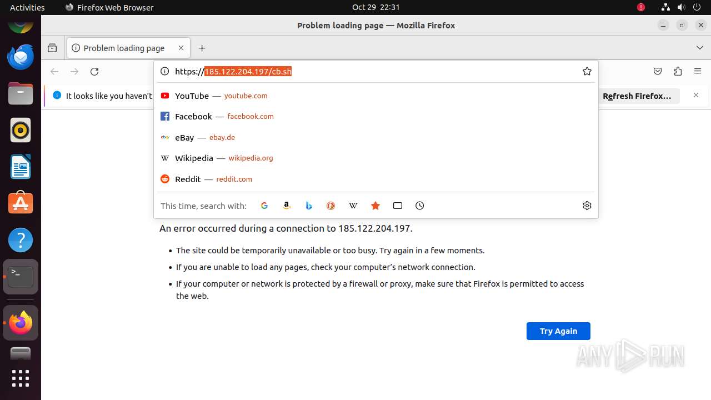
Task: Click the Try Again button
Action: coord(558,331)
